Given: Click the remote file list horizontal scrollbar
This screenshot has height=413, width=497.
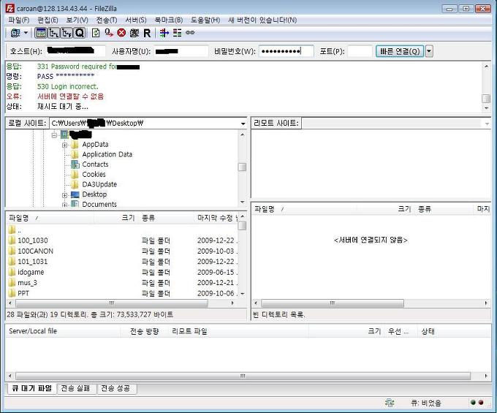Looking at the screenshot, I should click(x=332, y=303).
